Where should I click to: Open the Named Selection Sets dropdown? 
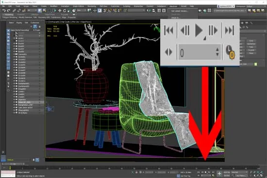point(136,11)
